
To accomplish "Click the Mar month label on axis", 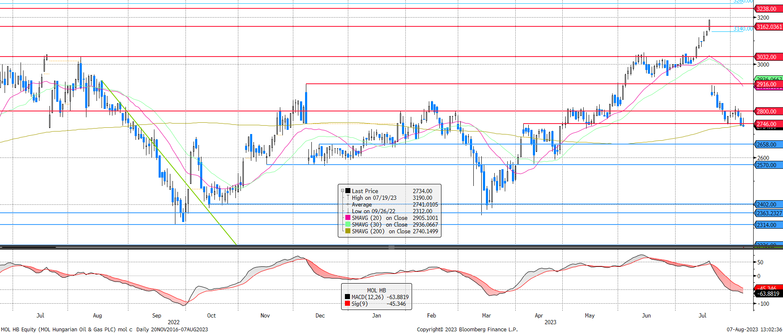I will coord(486,315).
